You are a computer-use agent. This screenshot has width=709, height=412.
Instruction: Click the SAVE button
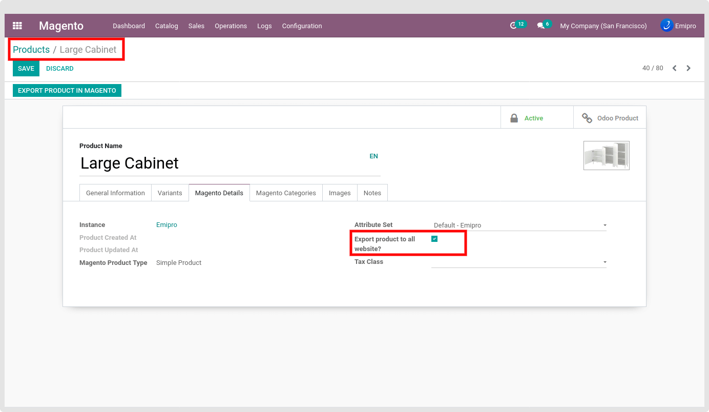pos(26,68)
